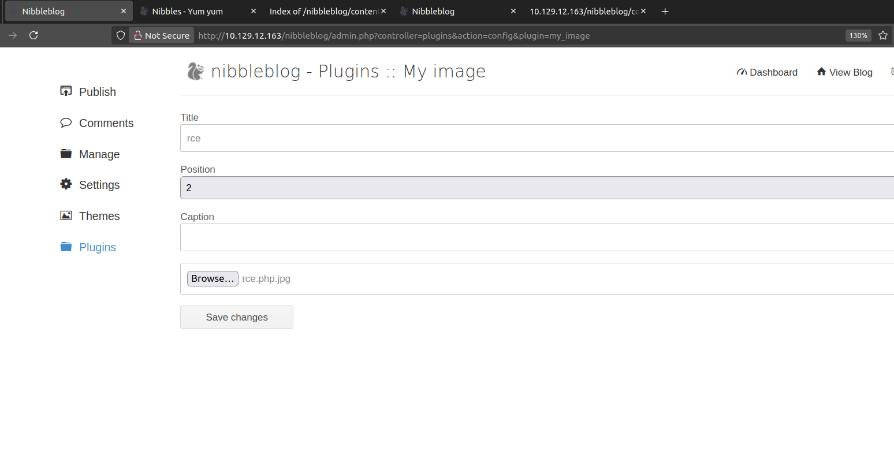Viewport: 894px width, 458px height.
Task: Click the Manage folder icon
Action: (x=66, y=154)
